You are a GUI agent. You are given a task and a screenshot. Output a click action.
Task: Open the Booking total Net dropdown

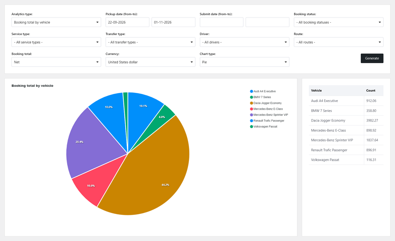56,62
